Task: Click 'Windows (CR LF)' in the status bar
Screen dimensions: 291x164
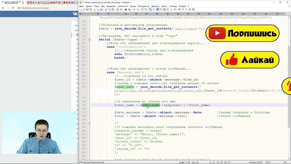Action: tap(256, 162)
